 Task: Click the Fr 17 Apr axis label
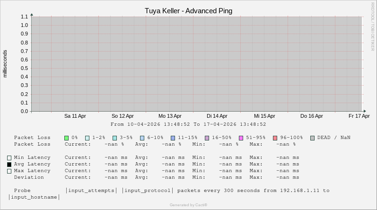pos(359,116)
